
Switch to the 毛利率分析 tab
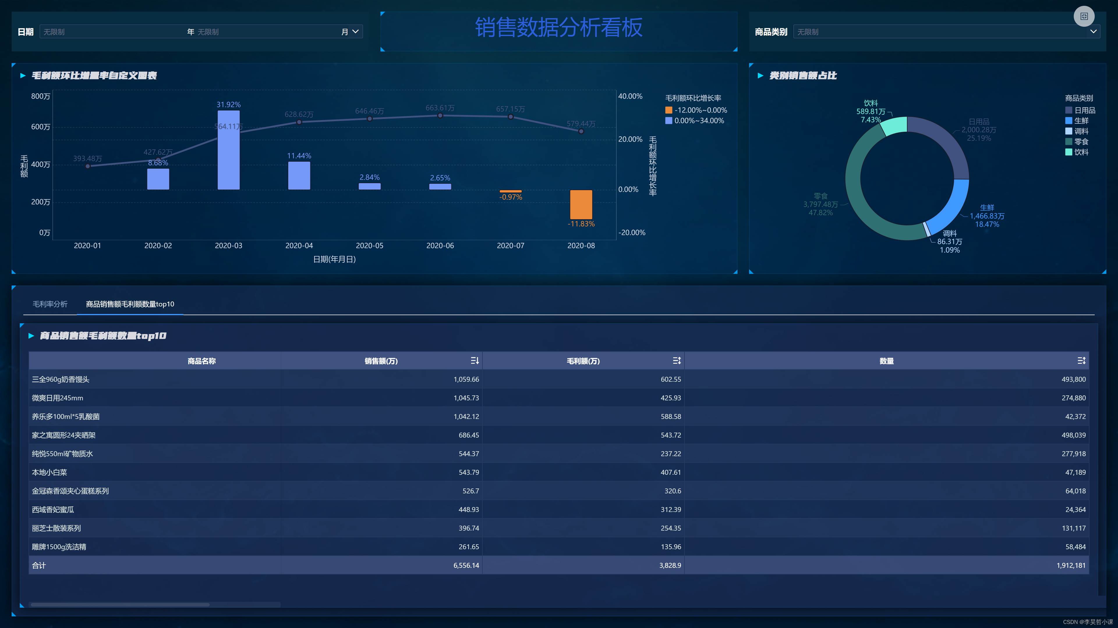[x=50, y=304]
